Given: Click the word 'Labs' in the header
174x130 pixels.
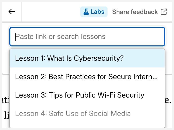Looking at the screenshot, I should [97, 12].
